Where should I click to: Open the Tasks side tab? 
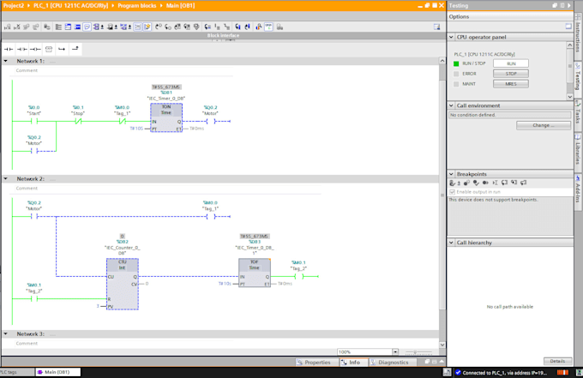578,115
